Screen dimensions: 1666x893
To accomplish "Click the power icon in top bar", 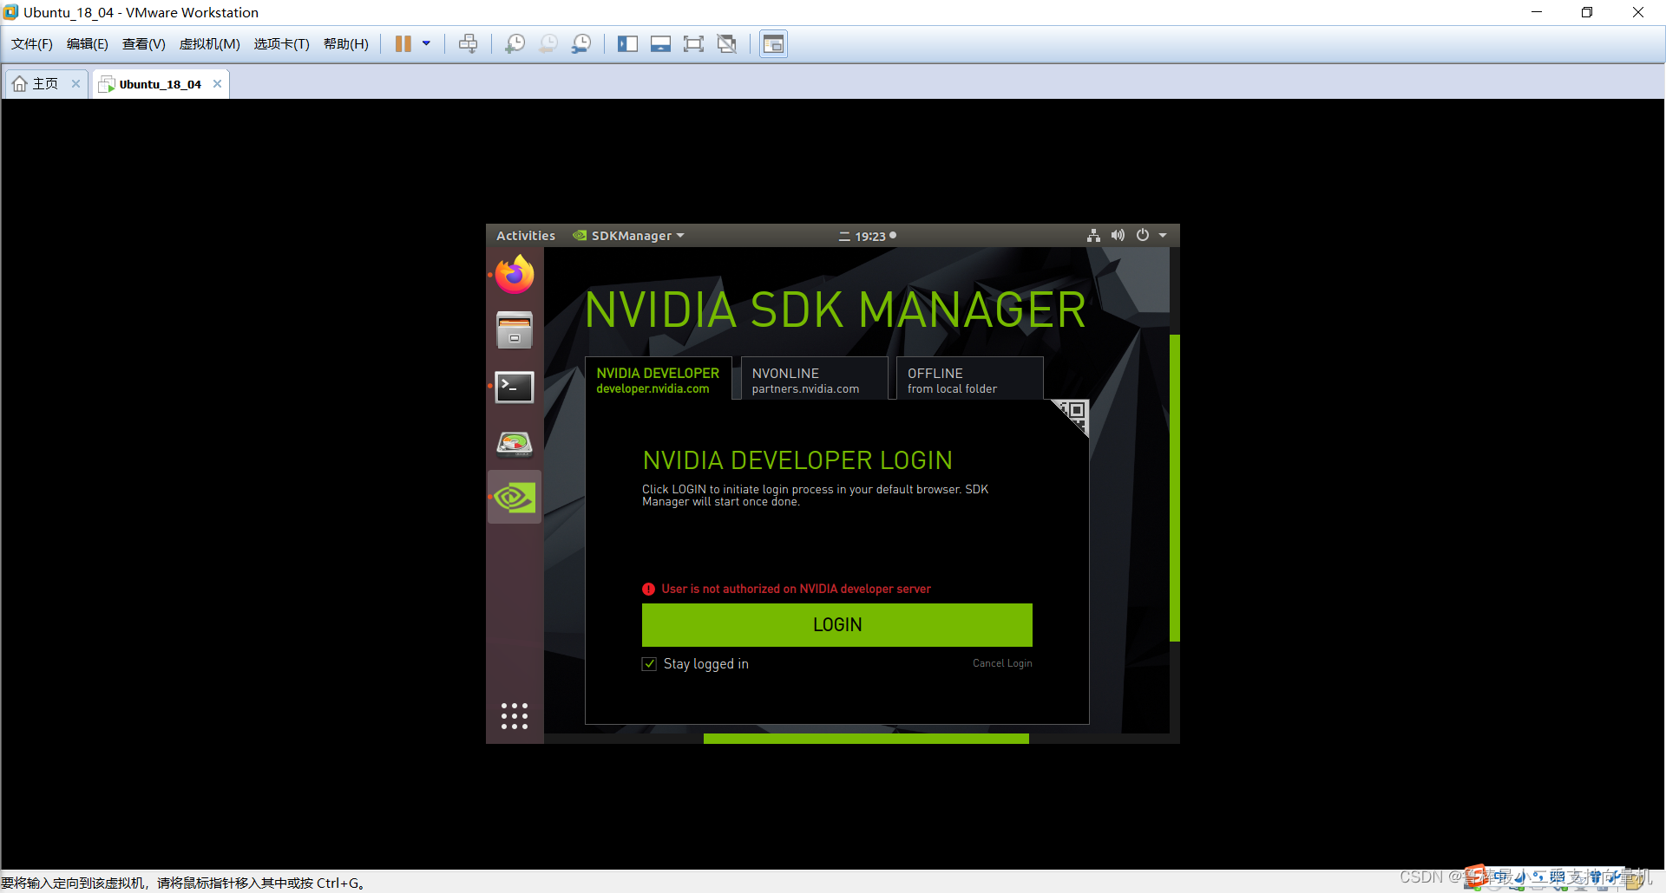I will pyautogui.click(x=1143, y=235).
